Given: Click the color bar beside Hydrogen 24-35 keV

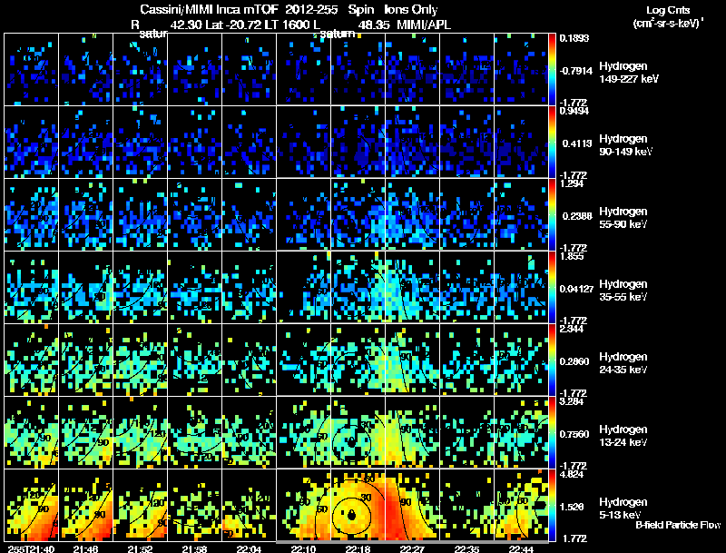Looking at the screenshot, I should coord(553,360).
